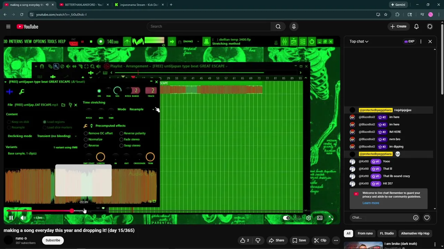The width and height of the screenshot is (444, 249).
Task: Click the LENGTH knob in sample settings
Action: 101,157
